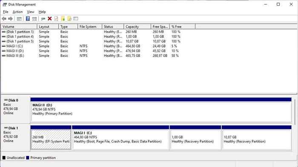The height and width of the screenshot is (167, 298).
Task: Sort by the Status column header
Action: (x=113, y=27)
